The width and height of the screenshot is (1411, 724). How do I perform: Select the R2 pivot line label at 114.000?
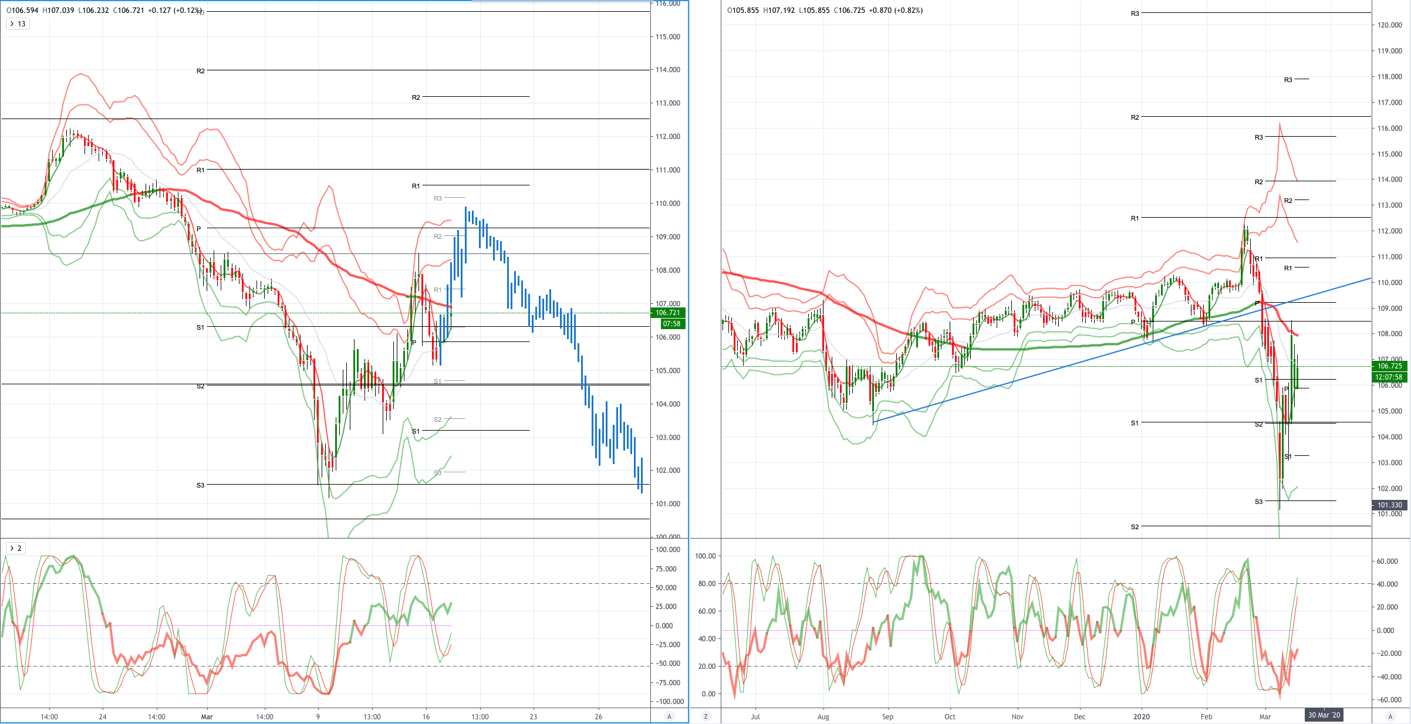201,71
